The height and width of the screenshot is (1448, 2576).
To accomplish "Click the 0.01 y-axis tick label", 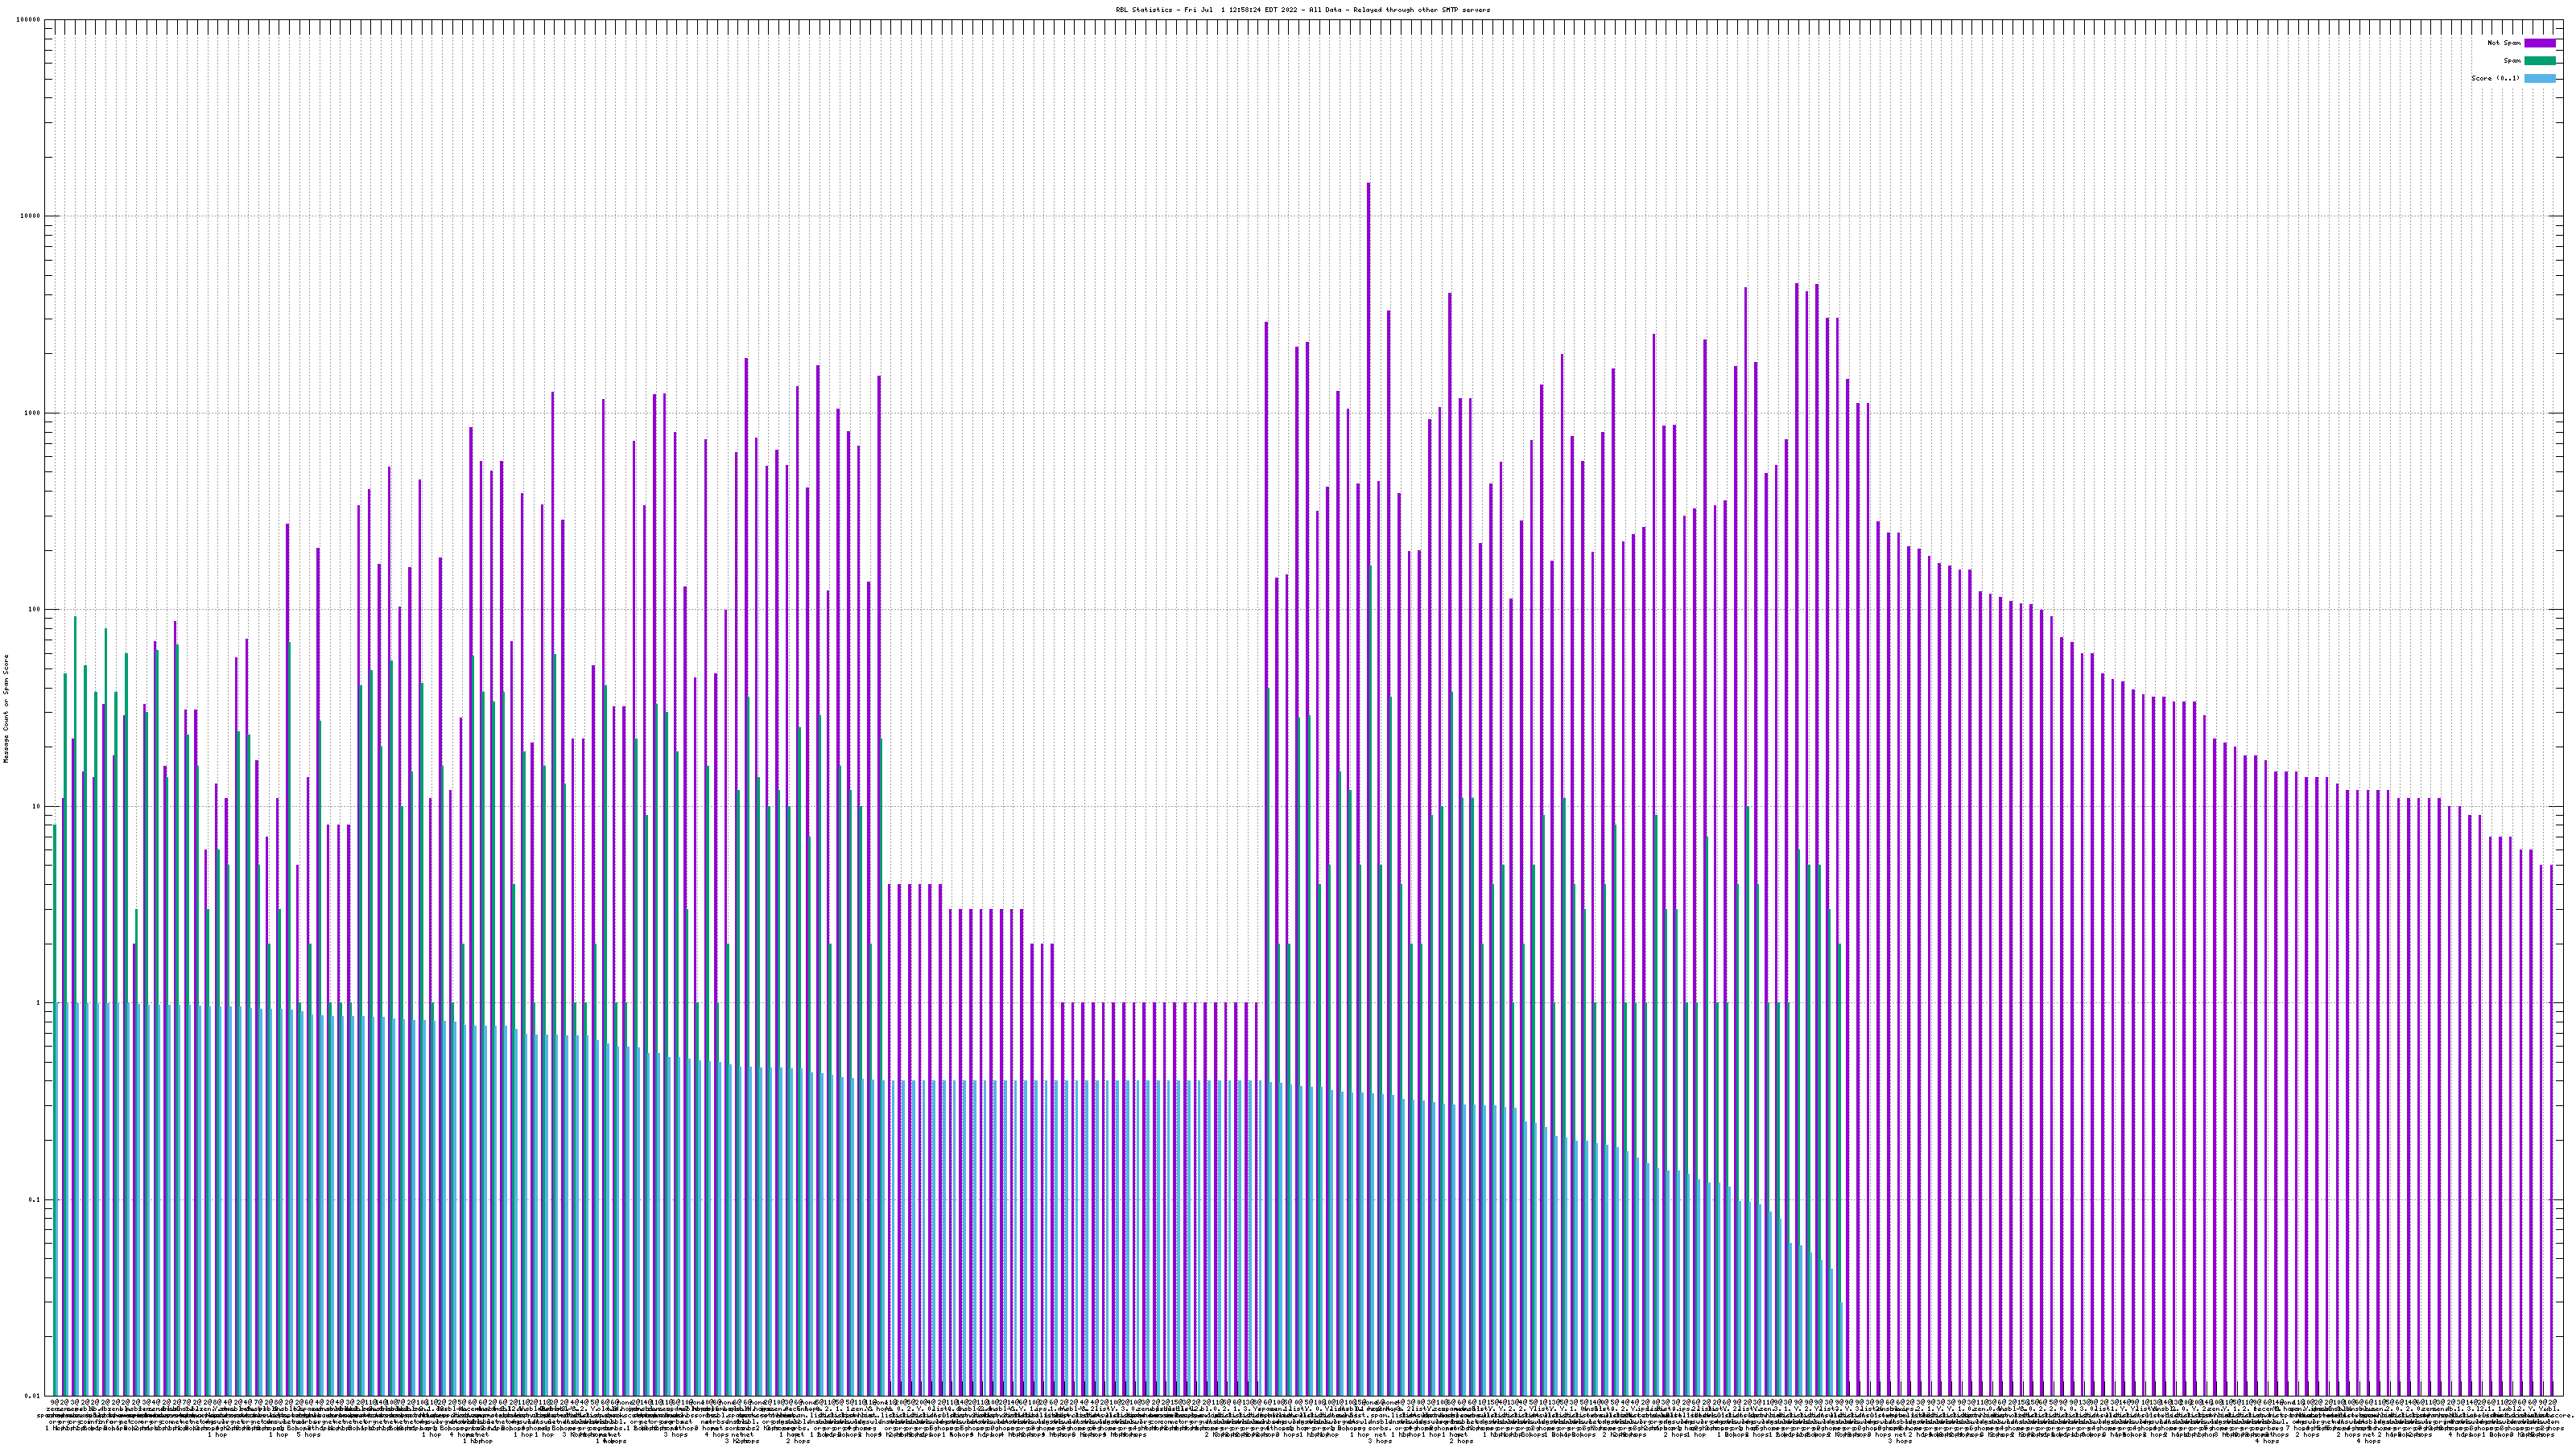I will [x=32, y=1396].
